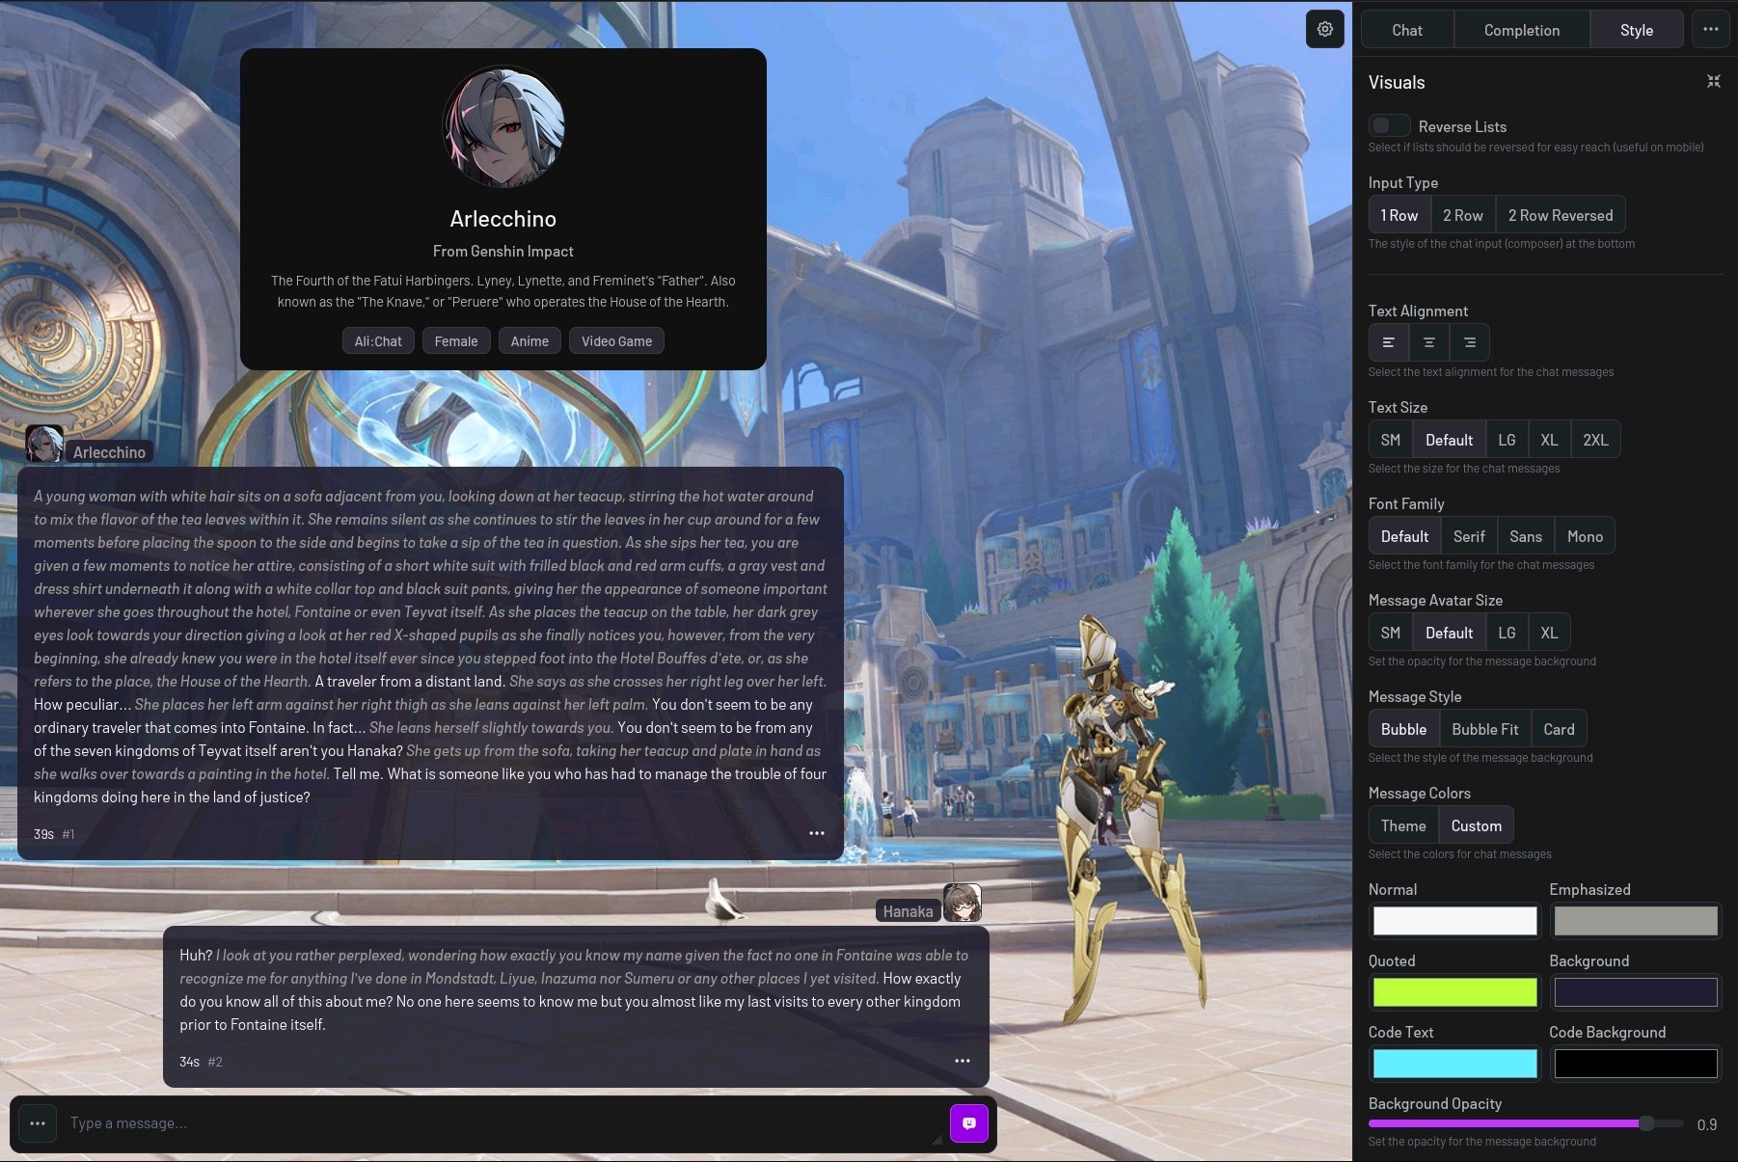Select Bubble message style
This screenshot has width=1738, height=1162.
[x=1403, y=729]
